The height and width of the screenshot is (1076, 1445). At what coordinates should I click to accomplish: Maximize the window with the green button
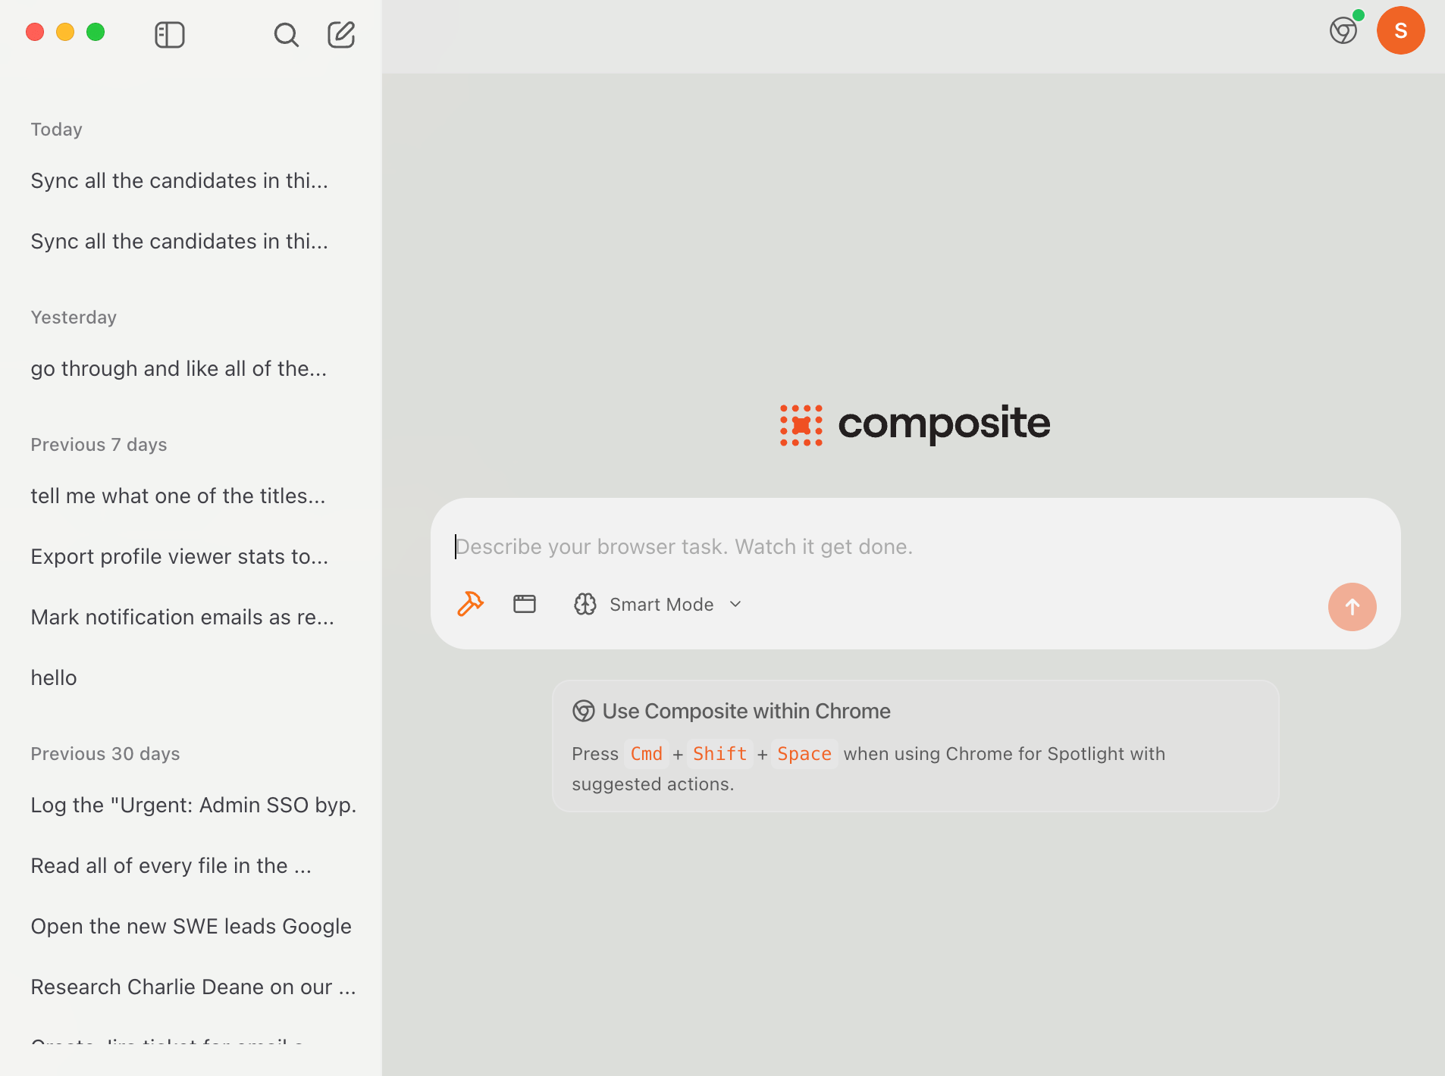(96, 32)
